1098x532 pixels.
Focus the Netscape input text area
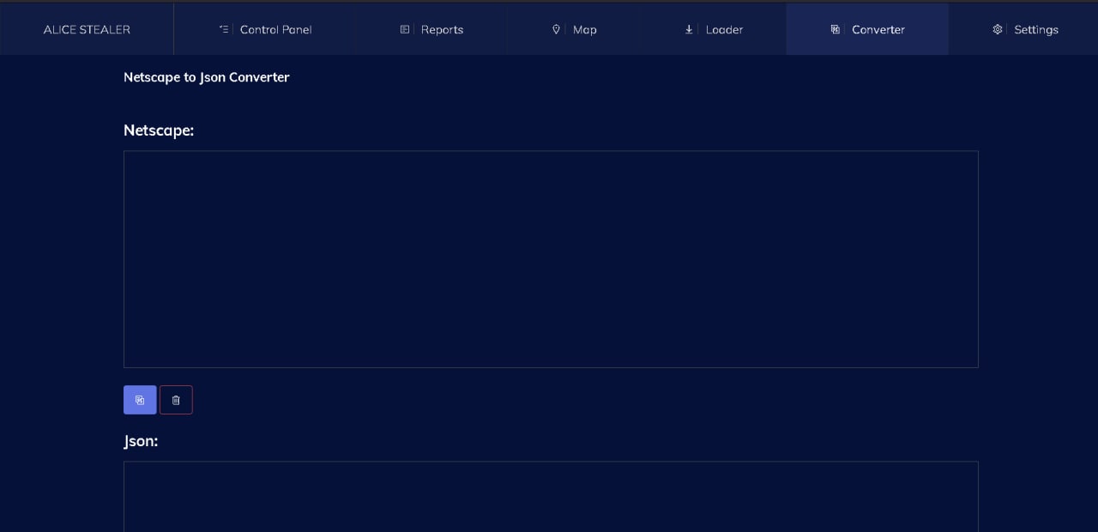pos(551,259)
